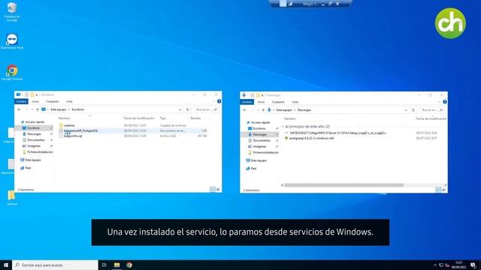Image resolution: width=481 pixels, height=270 pixels.
Task: Click the Descargas window horizontal scrollbar
Action: [343, 185]
